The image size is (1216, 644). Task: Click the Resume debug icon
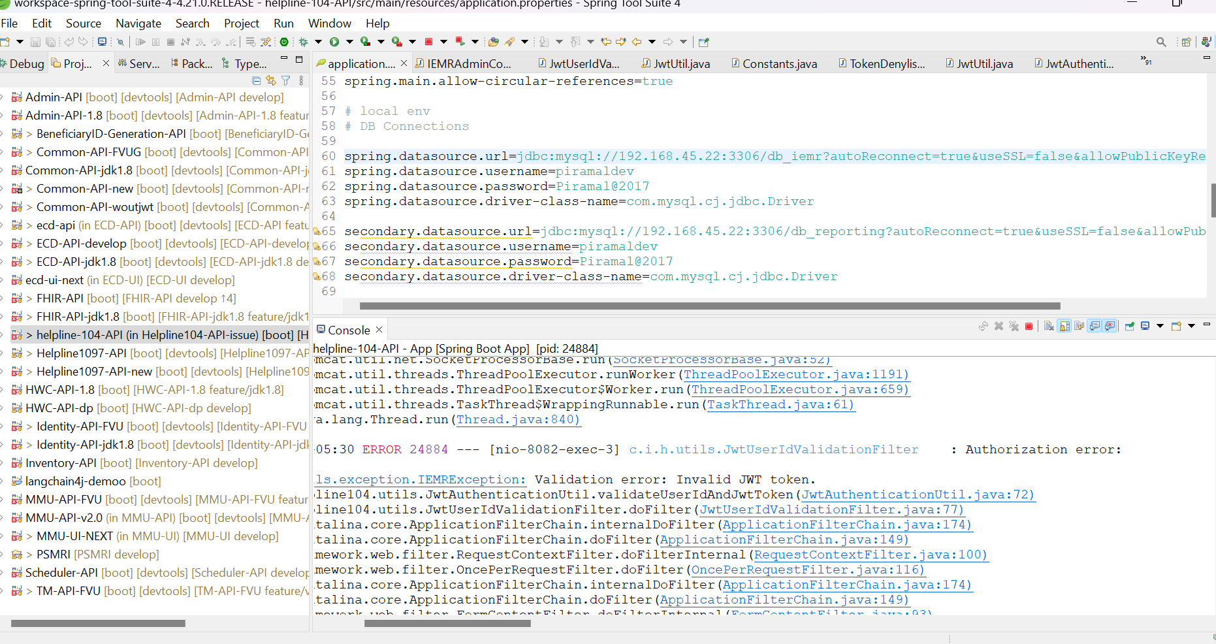pos(140,42)
